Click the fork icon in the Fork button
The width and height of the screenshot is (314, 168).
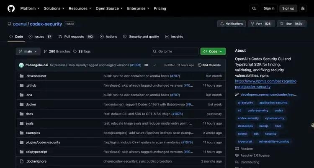click(252, 24)
